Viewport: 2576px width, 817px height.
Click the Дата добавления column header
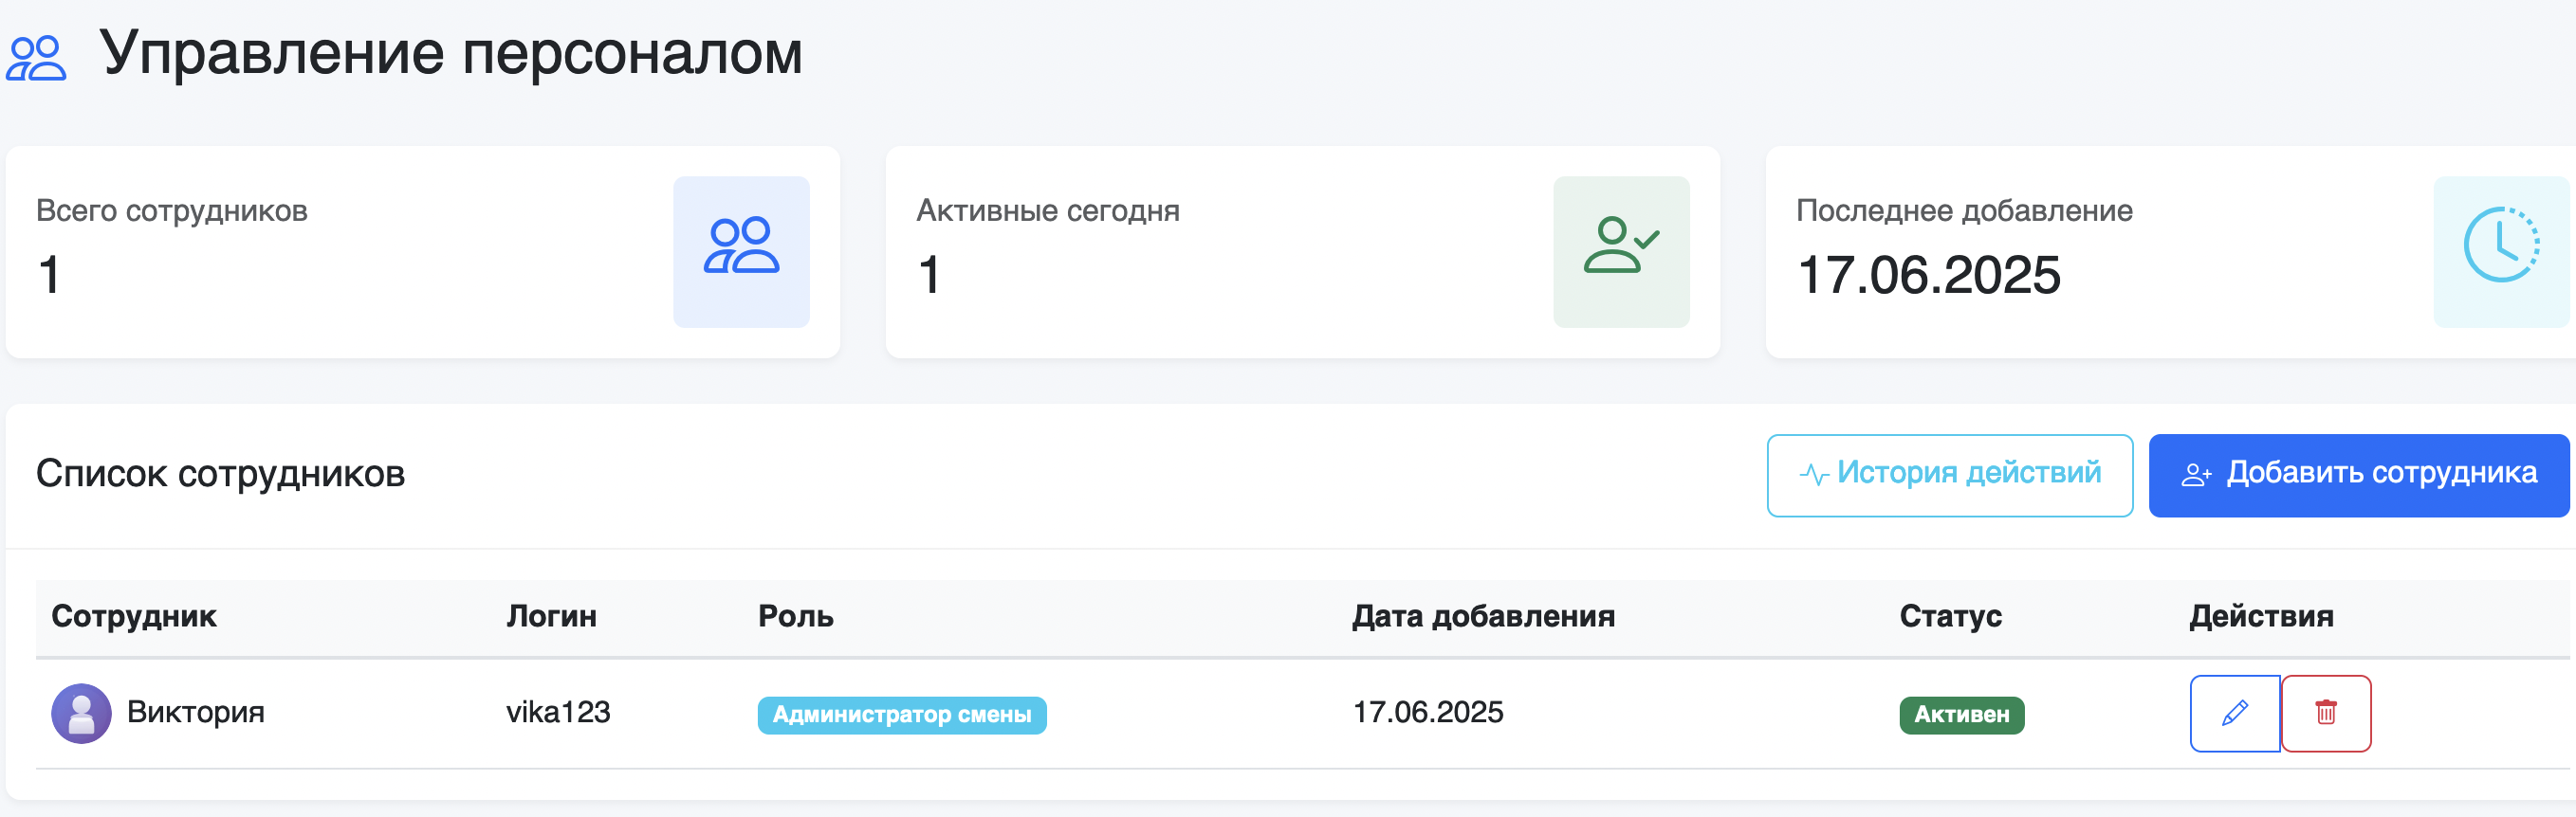coord(1483,616)
